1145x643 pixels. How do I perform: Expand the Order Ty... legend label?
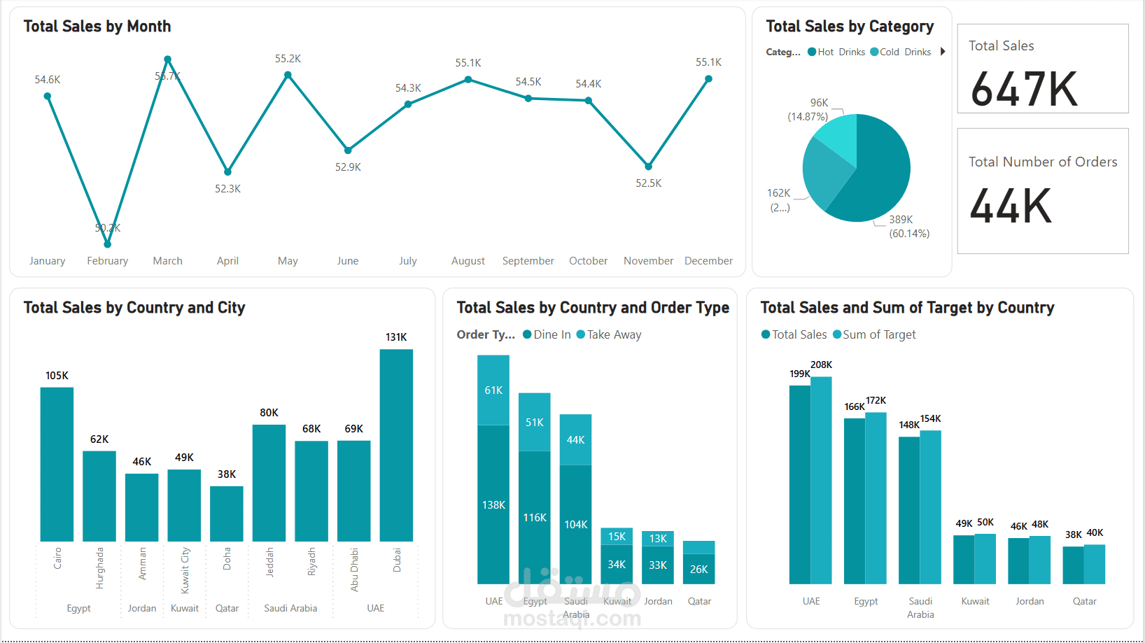(486, 334)
